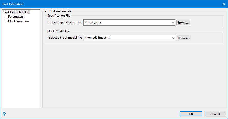Browse for a specification file
228x119 pixels.
click(183, 23)
